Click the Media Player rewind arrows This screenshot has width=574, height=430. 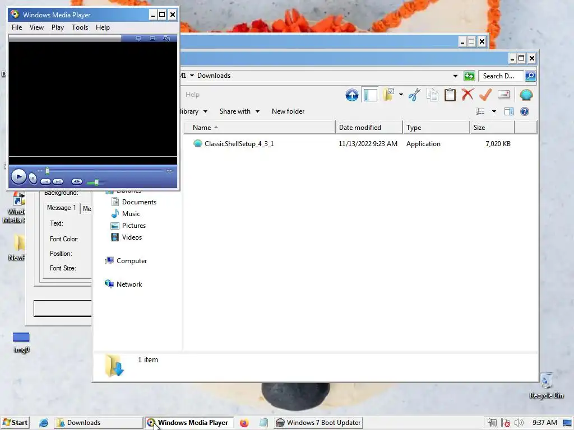click(40, 171)
